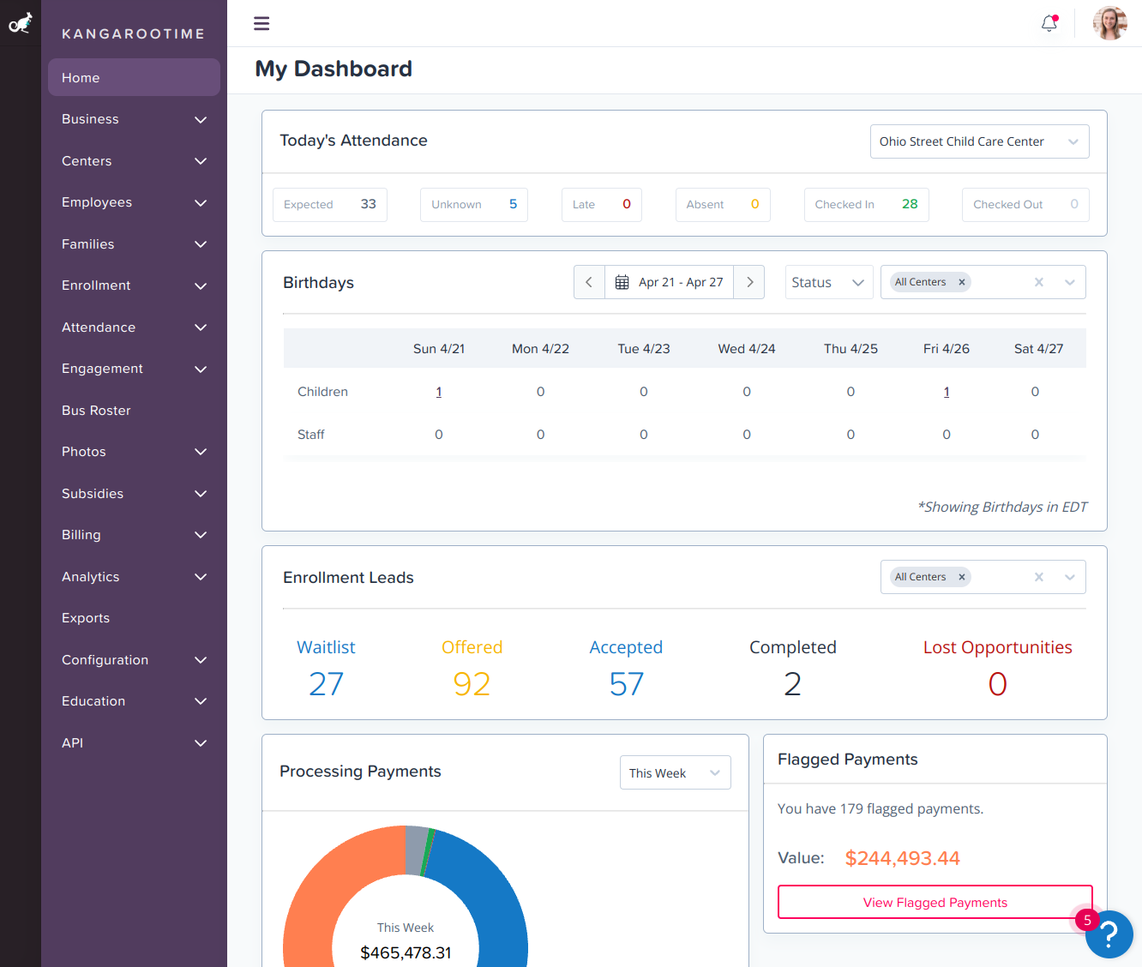Click the Waitlist leads count 27
Screen dimensions: 1142x967
click(326, 684)
